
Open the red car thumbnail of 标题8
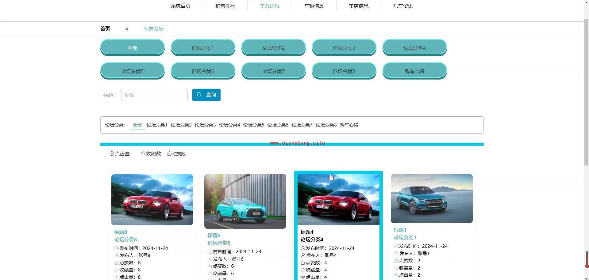(x=152, y=200)
